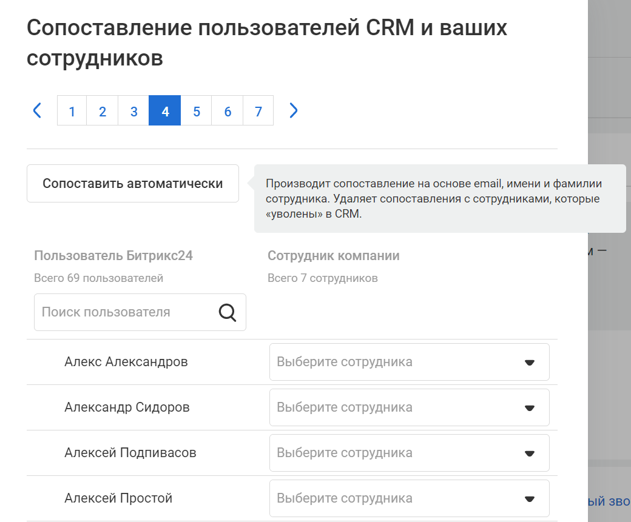Viewport: 631px width, 522px height.
Task: Switch to page 5 of users
Action: tap(196, 111)
